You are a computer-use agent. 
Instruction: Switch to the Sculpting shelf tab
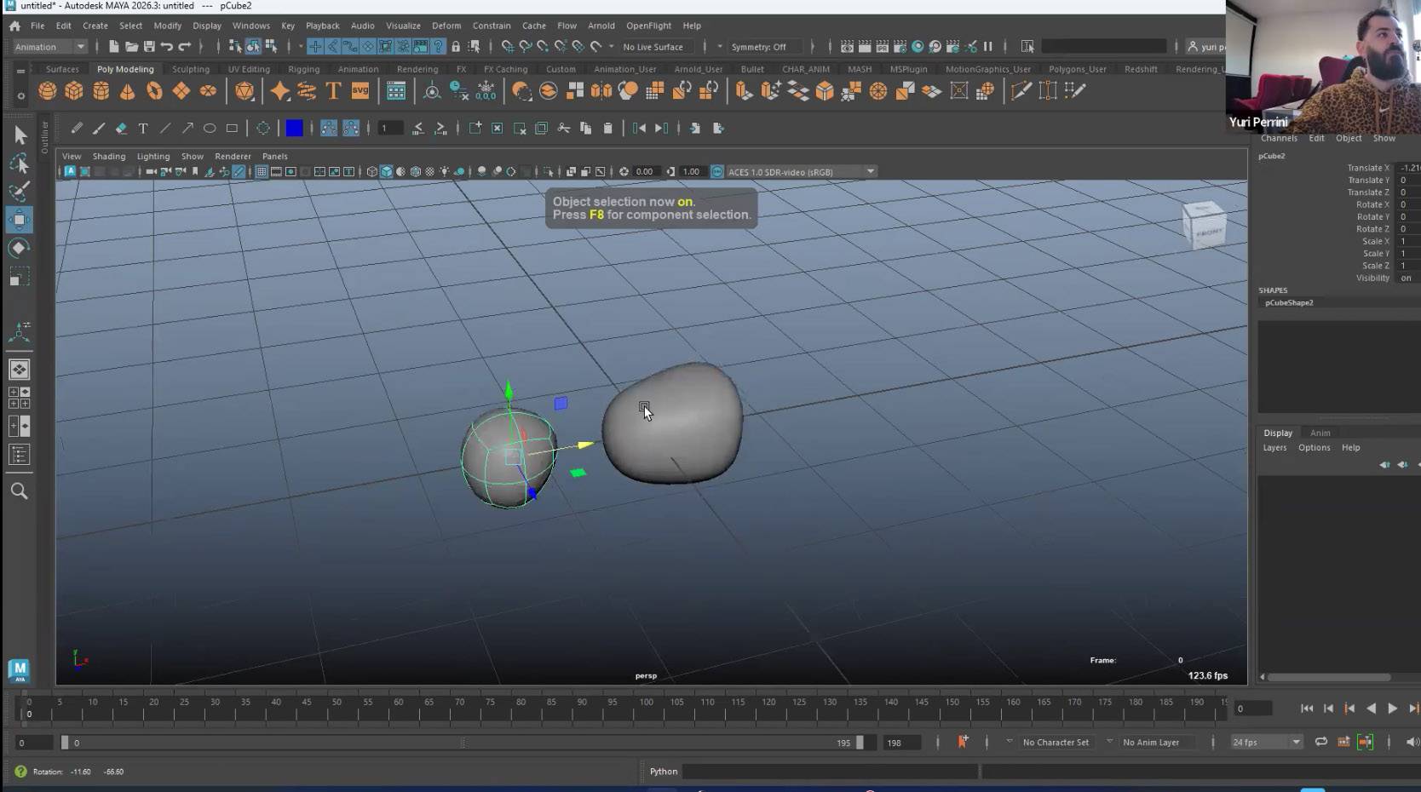coord(190,69)
